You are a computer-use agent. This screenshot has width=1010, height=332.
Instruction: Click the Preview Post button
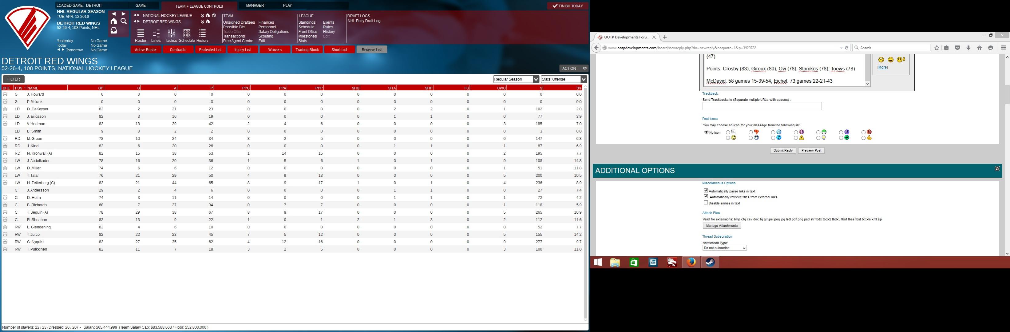pyautogui.click(x=811, y=151)
